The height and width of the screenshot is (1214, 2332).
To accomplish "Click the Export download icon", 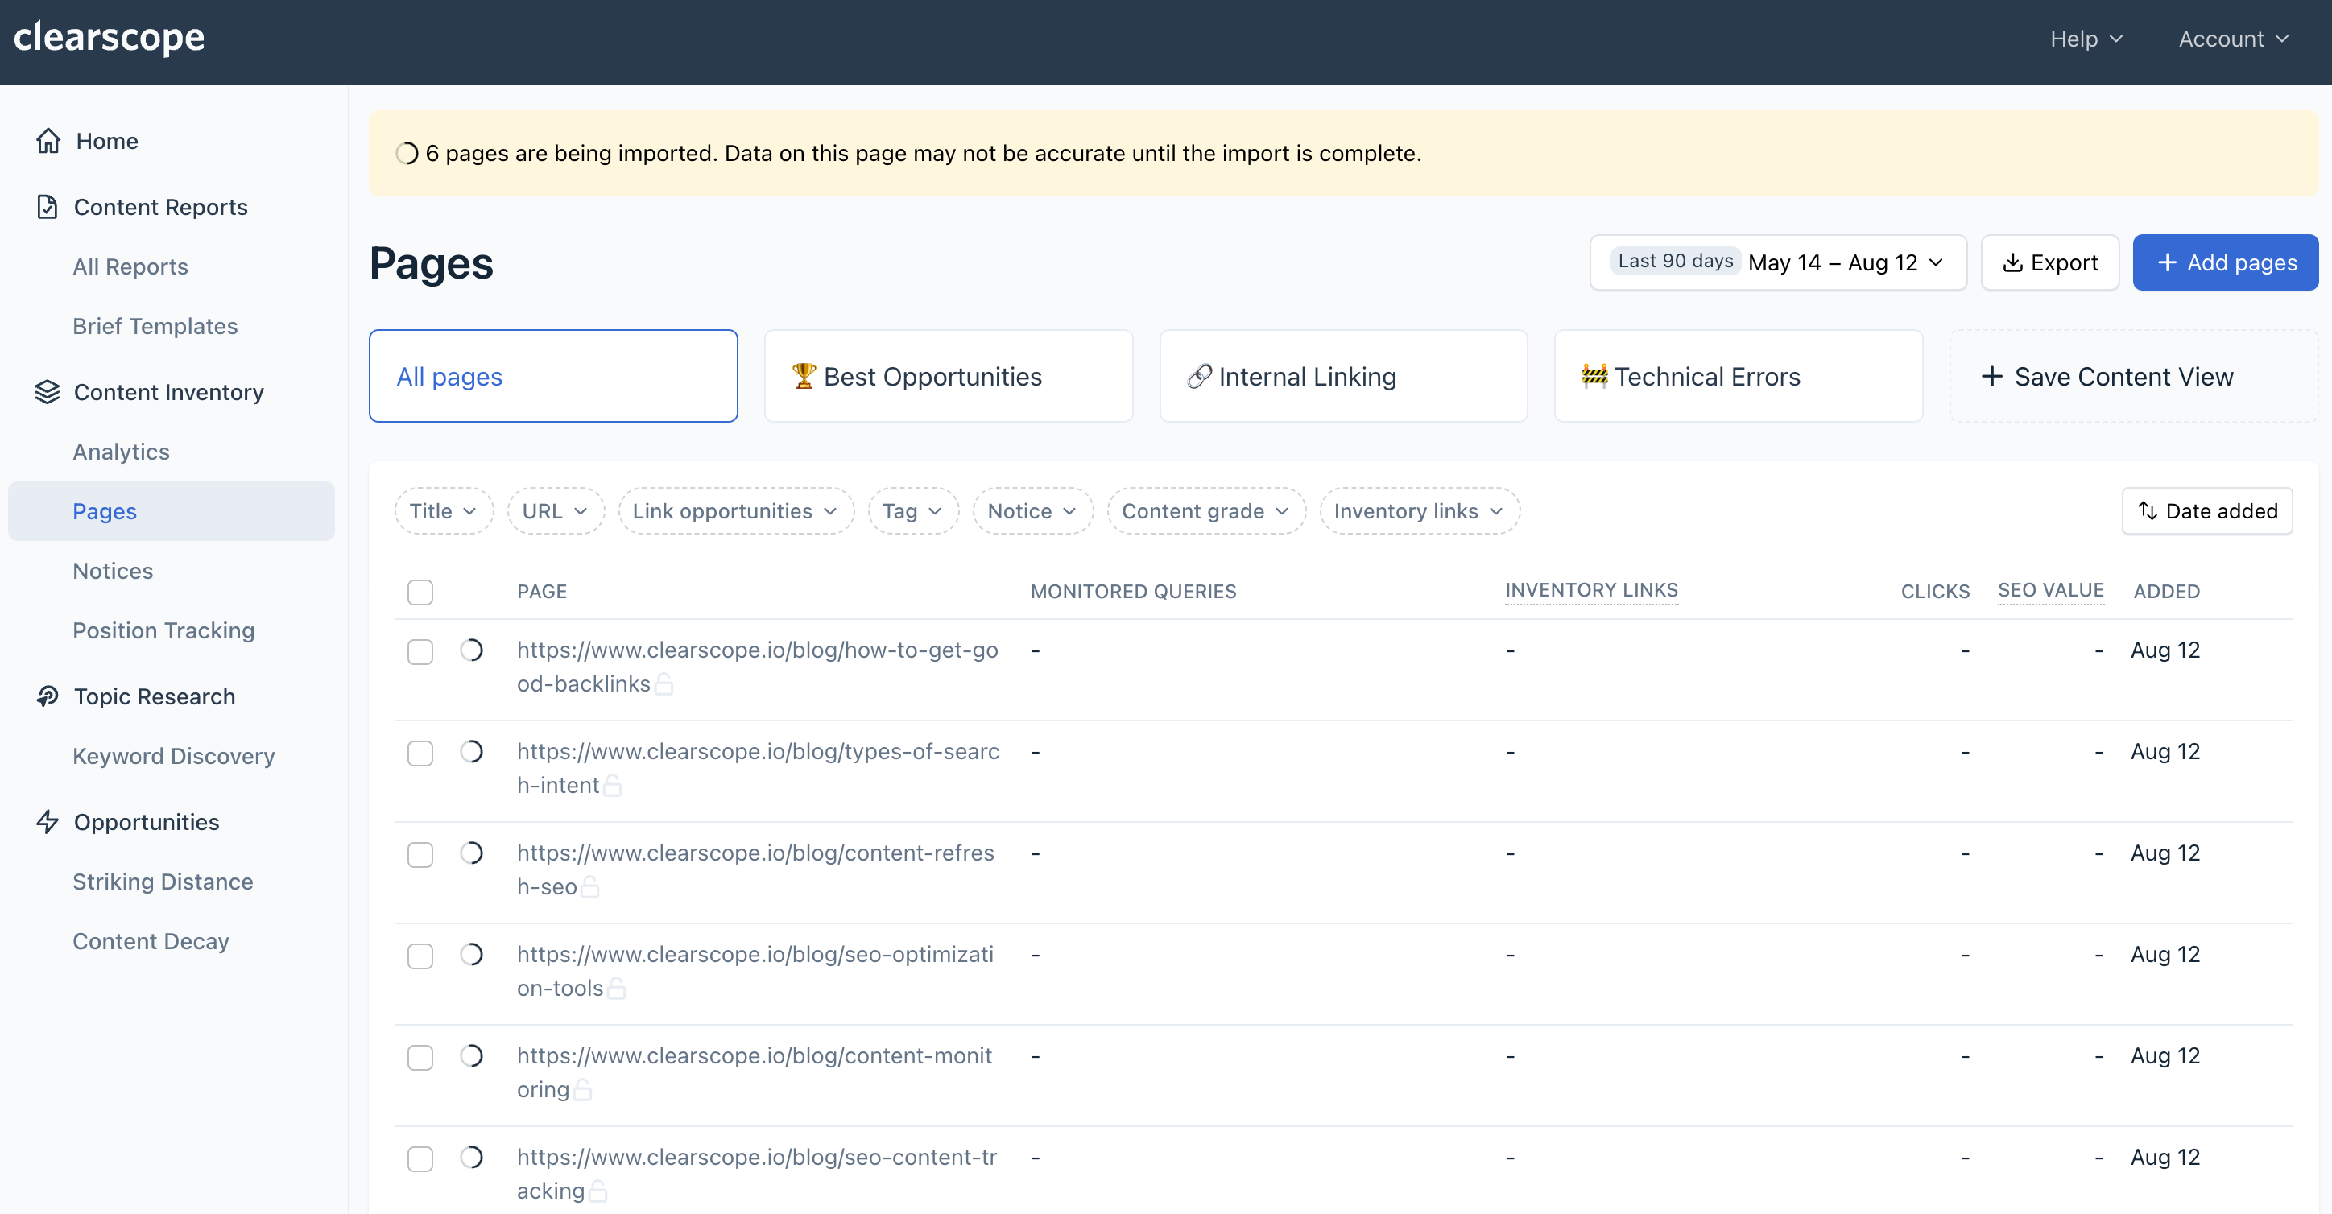I will point(2012,263).
